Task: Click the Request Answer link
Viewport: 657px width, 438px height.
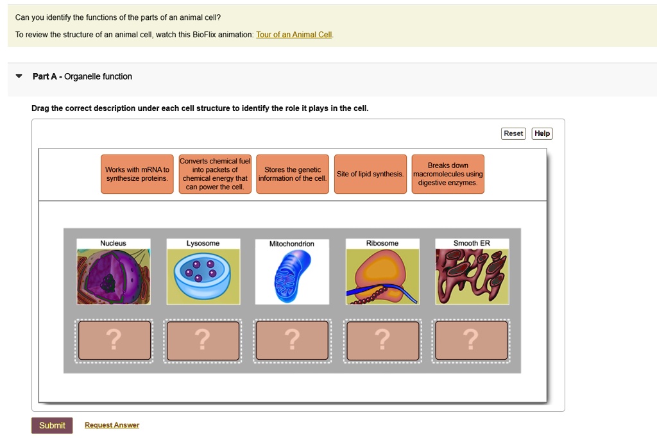Action: (x=112, y=425)
